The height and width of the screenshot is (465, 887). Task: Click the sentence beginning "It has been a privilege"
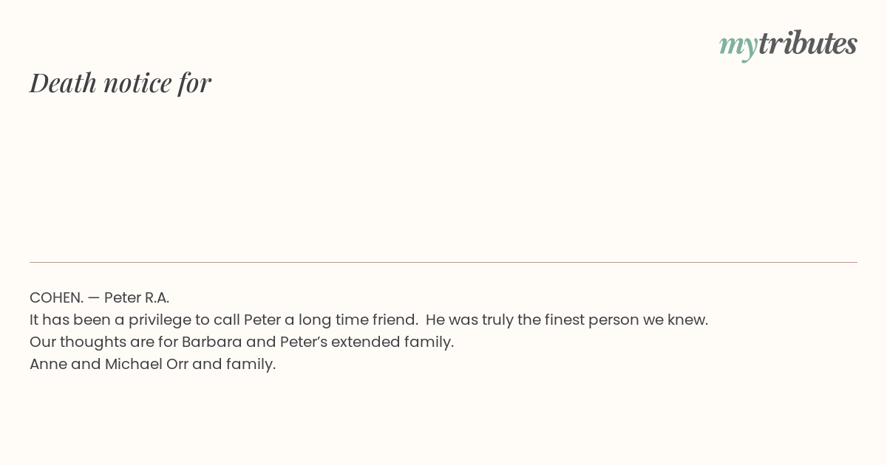coord(224,320)
